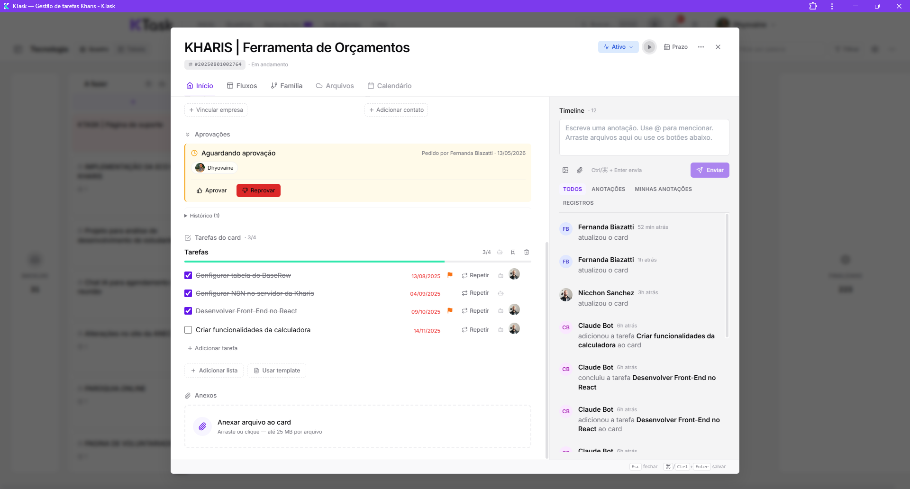This screenshot has width=910, height=489.
Task: Check Criar funcionalidades da calculadora task
Action: coord(188,330)
